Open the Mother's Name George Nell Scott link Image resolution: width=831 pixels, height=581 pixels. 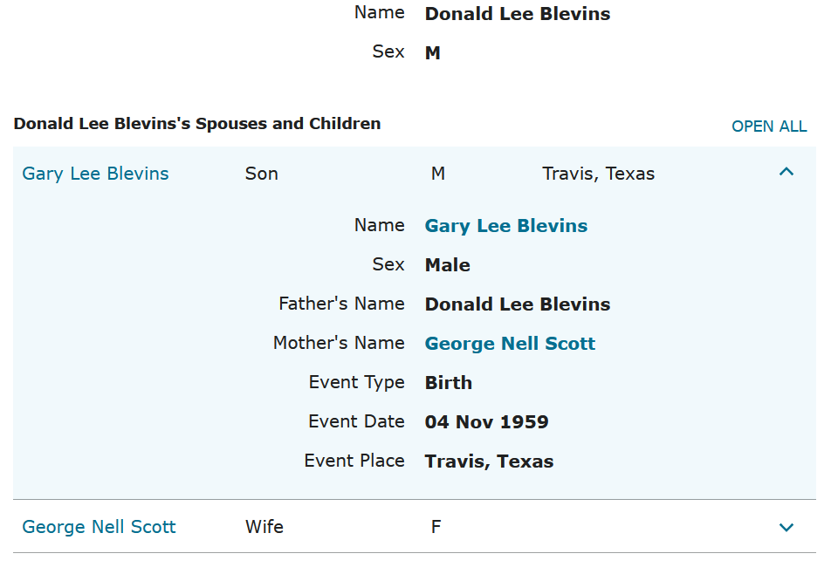pos(510,344)
